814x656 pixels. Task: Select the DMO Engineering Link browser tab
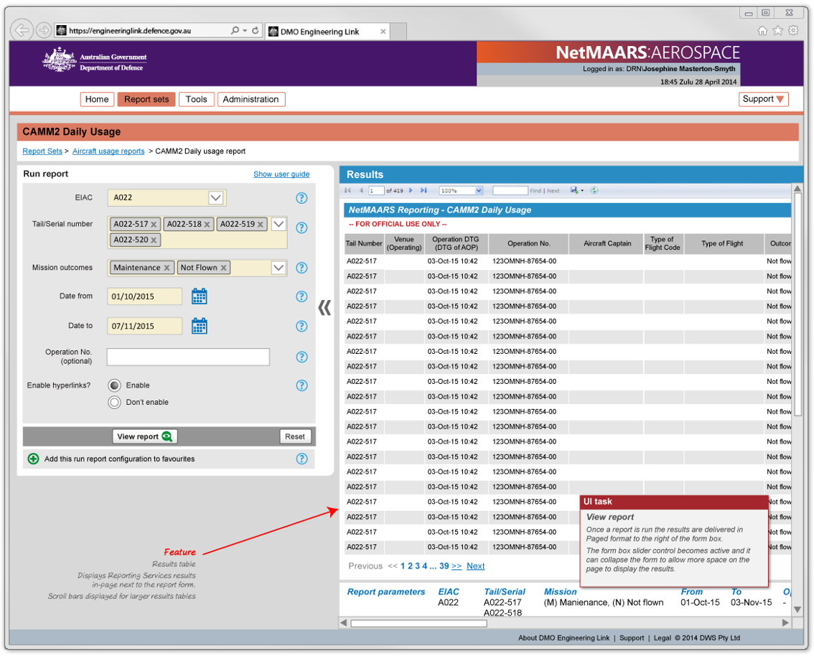(327, 32)
